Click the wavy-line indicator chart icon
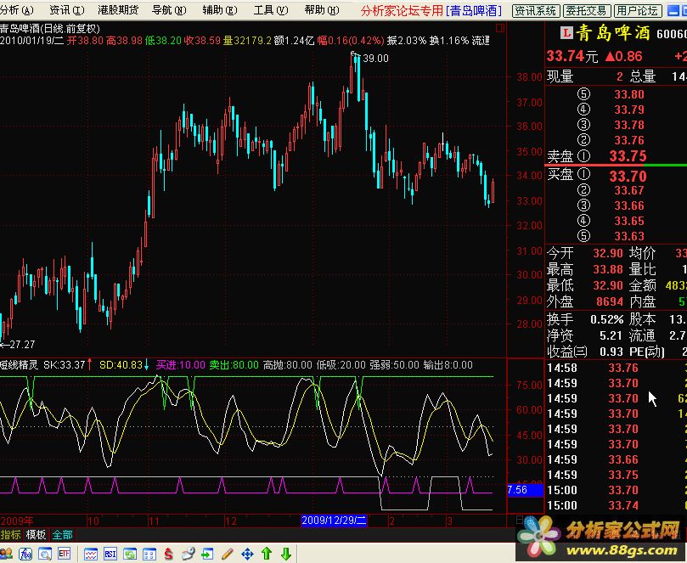The width and height of the screenshot is (687, 563). 91,554
